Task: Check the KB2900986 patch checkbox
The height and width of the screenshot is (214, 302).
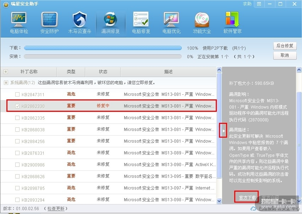Action: pyautogui.click(x=17, y=165)
